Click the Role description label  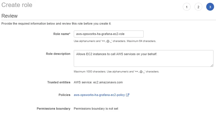click(58, 54)
